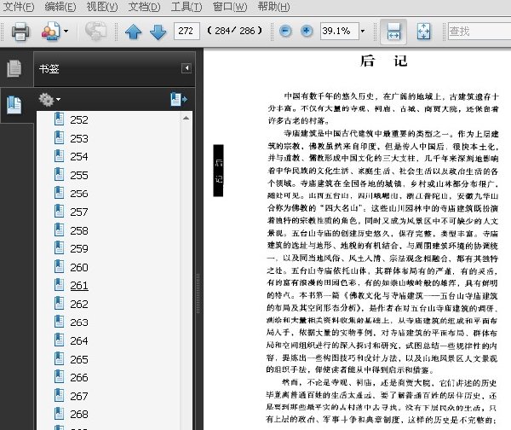Select bookmark 267
The width and height of the screenshot is (511, 430).
point(79,396)
